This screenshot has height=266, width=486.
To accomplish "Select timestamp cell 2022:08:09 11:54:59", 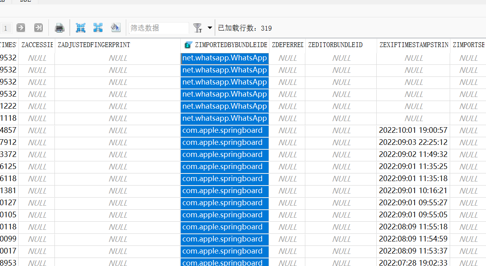I will click(x=413, y=239).
